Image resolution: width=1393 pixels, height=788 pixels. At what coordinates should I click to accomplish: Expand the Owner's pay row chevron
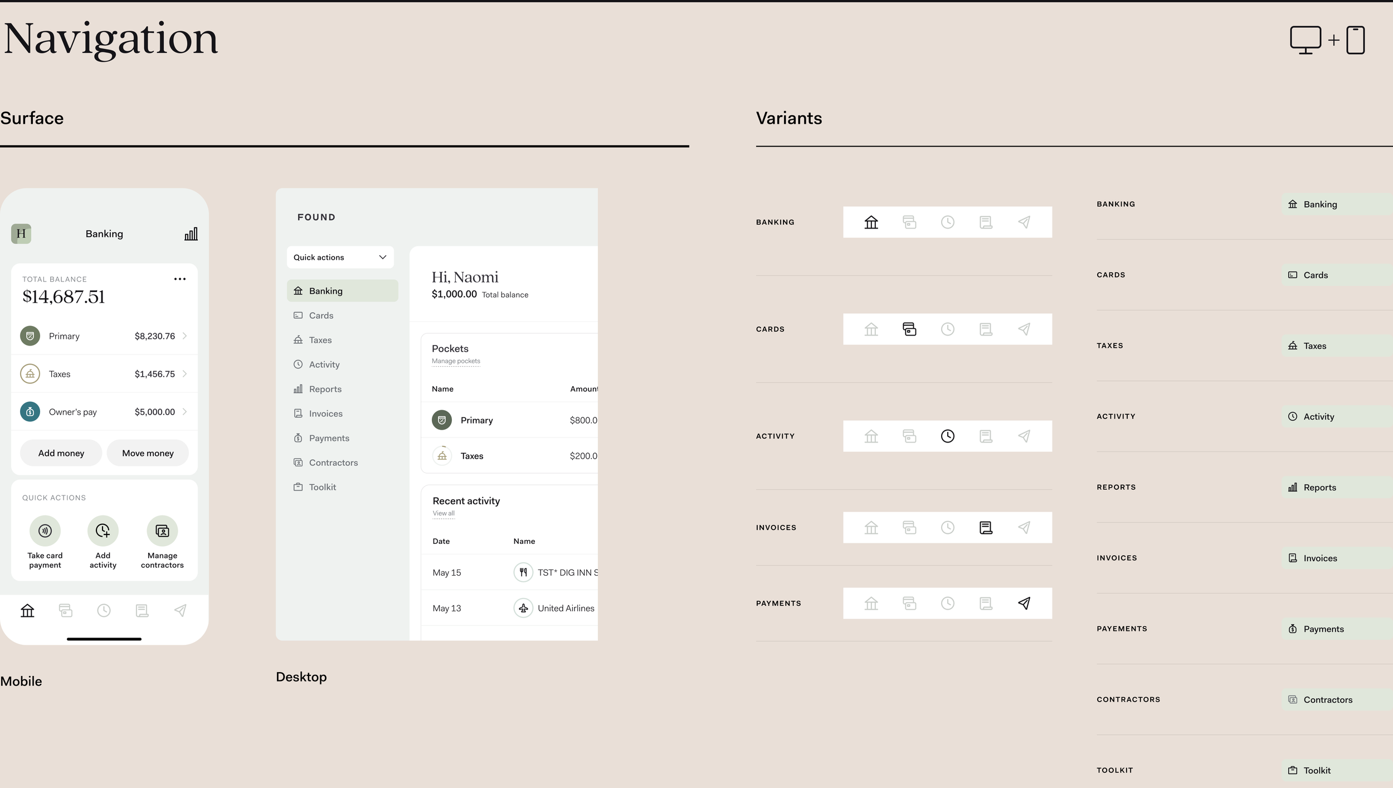[185, 412]
